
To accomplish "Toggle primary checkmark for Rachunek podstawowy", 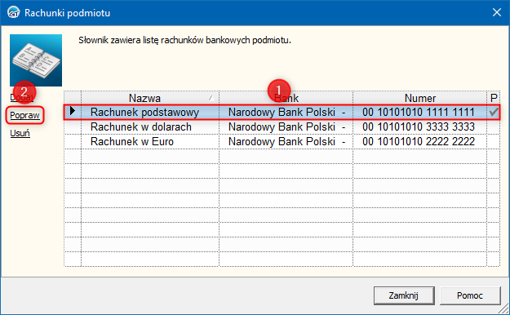I will [x=494, y=112].
